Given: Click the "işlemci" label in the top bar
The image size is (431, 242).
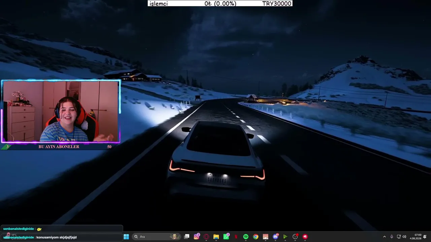Looking at the screenshot, I should (x=158, y=3).
